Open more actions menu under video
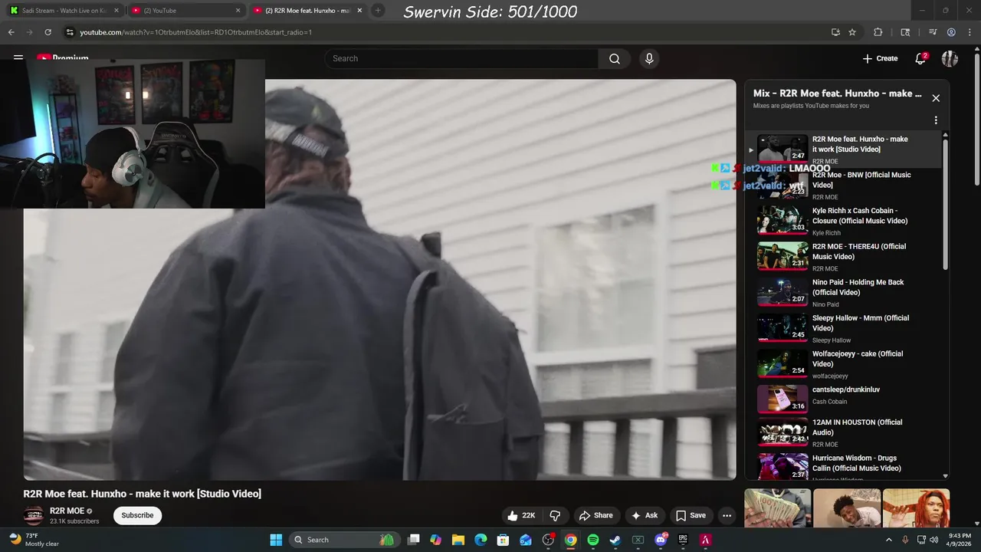Screen dimensions: 981x552 coord(727,515)
